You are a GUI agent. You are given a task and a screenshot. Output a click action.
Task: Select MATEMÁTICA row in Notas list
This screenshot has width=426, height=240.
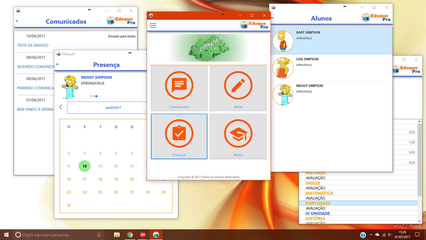pos(358,193)
